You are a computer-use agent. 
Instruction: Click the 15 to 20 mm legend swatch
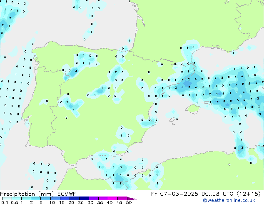pyautogui.click(x=65, y=199)
